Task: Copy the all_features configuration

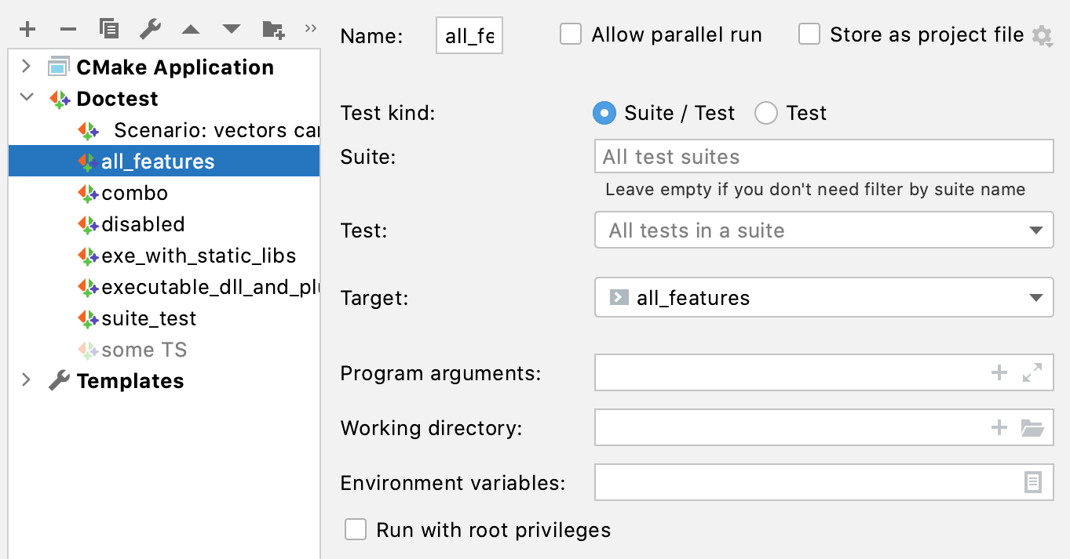Action: 109,28
